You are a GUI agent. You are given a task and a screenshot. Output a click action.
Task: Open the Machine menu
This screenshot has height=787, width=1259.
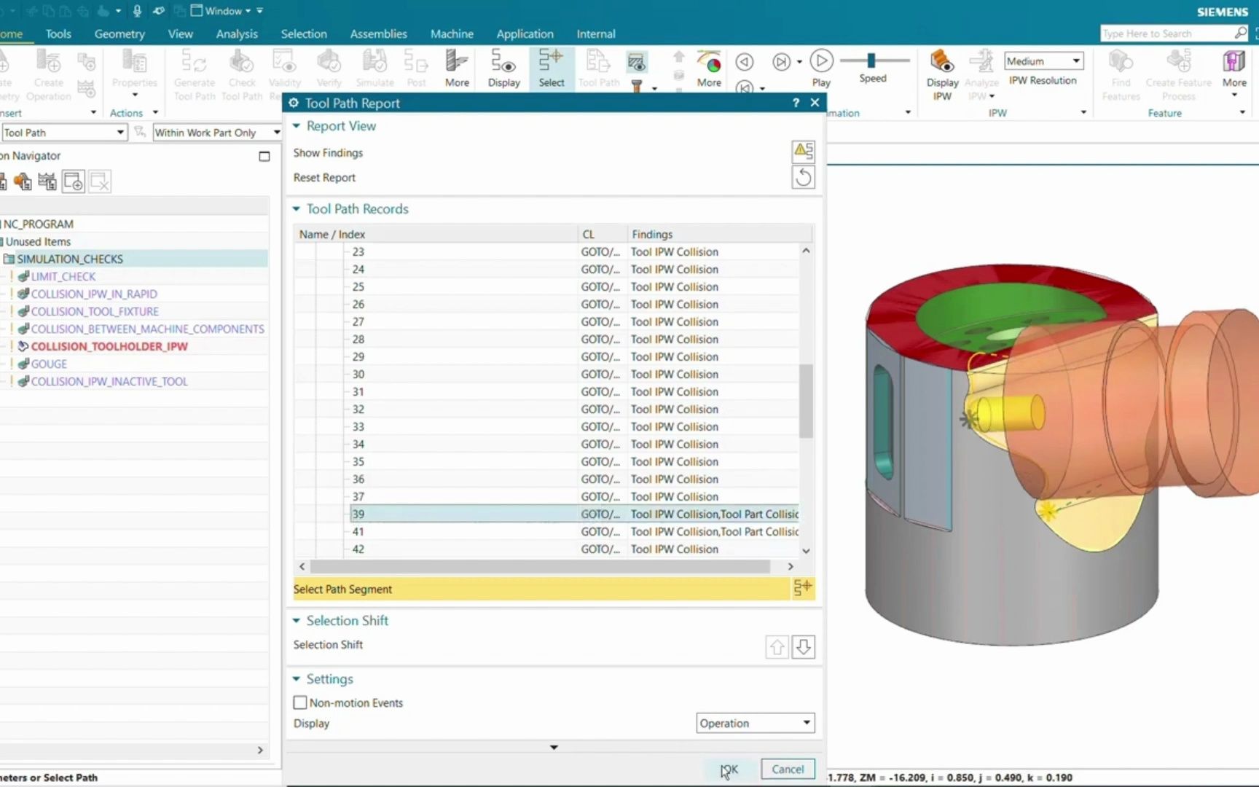pos(452,34)
